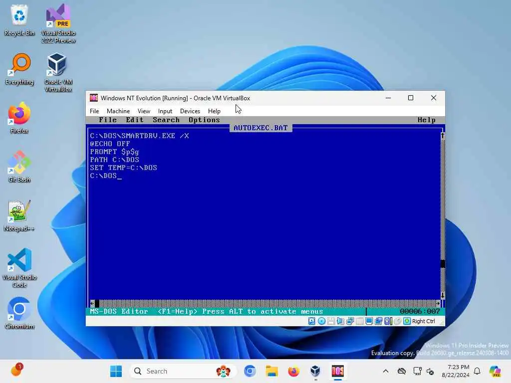
Task: Select the Git Bash desktop shortcut
Action: tap(19, 167)
